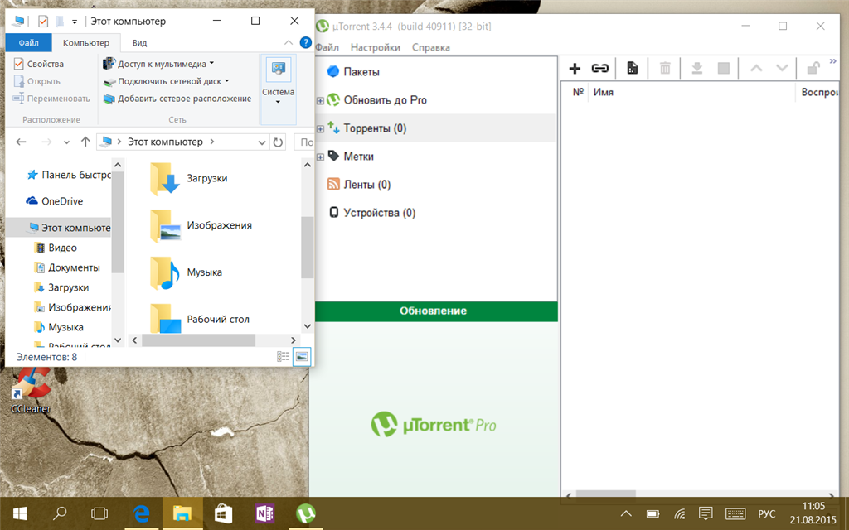Switch to Компьютер ribbon tab
Screen dimensions: 849x530
pos(86,43)
